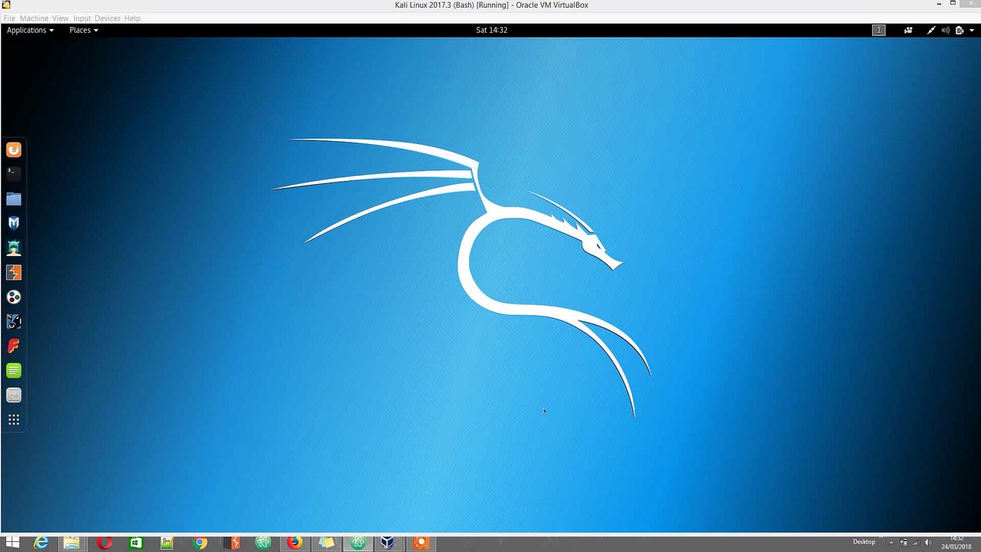Open the VirtualBox View menu

(60, 18)
